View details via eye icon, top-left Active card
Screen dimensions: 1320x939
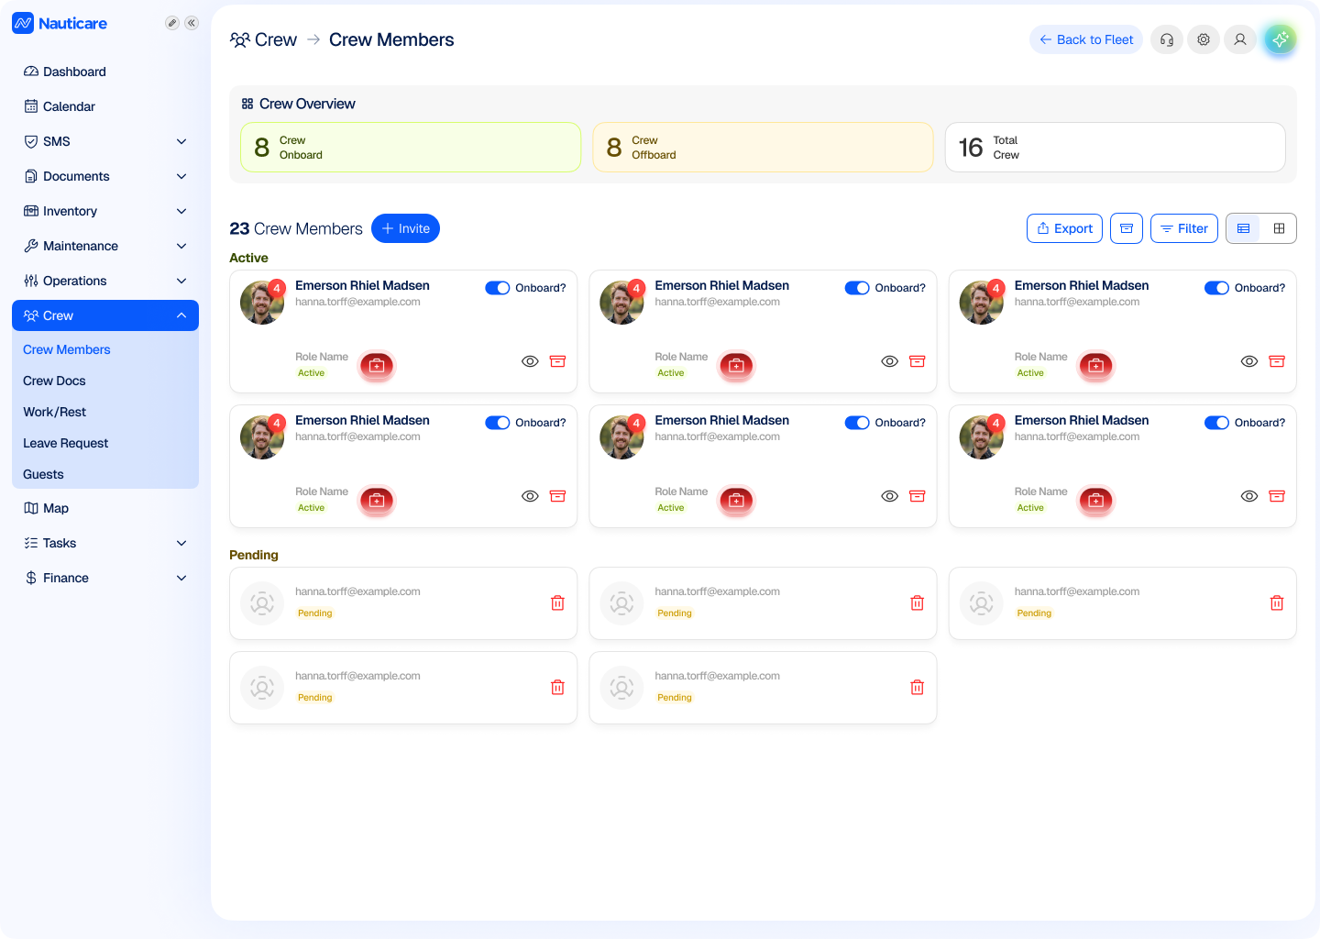530,361
